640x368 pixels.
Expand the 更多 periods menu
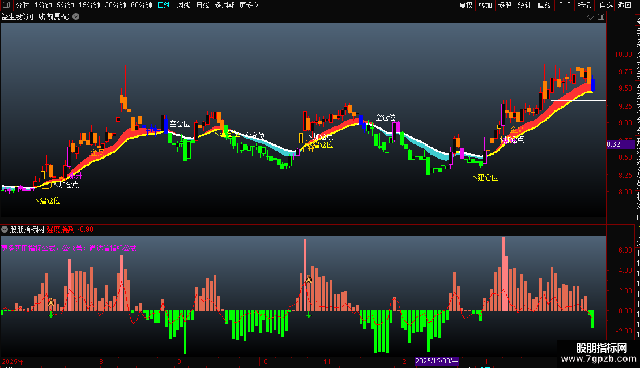point(249,5)
